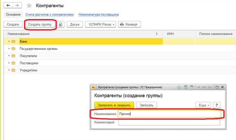The height and width of the screenshot is (140, 236).
Task: Open the calculator icon in the dialog title bar
Action: [186, 87]
